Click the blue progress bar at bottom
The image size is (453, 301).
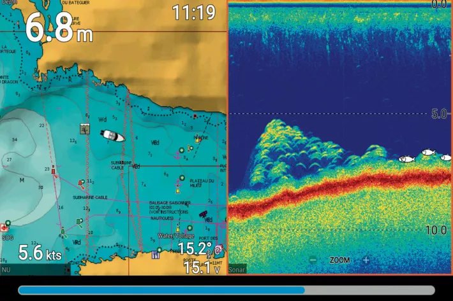click(x=161, y=290)
